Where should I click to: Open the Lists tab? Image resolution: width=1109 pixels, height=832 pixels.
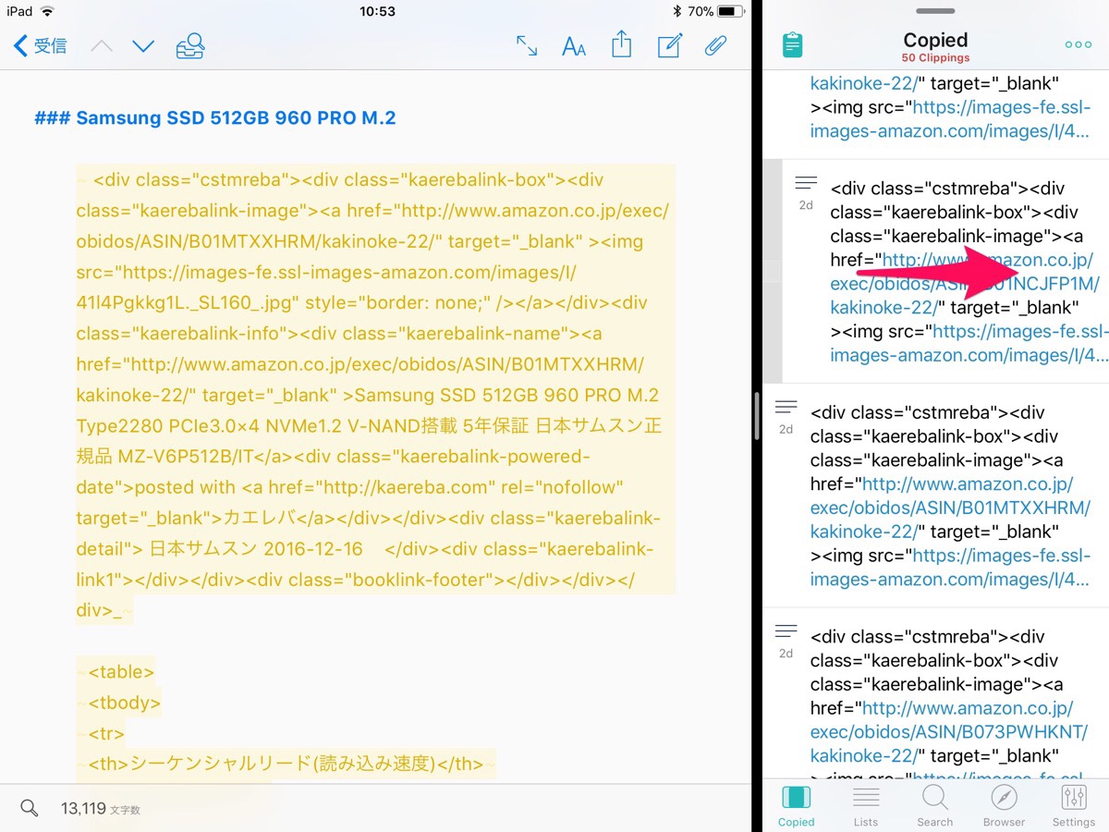(866, 805)
